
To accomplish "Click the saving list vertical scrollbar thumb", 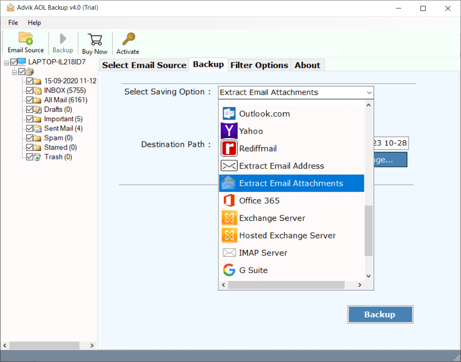I will 369,231.
